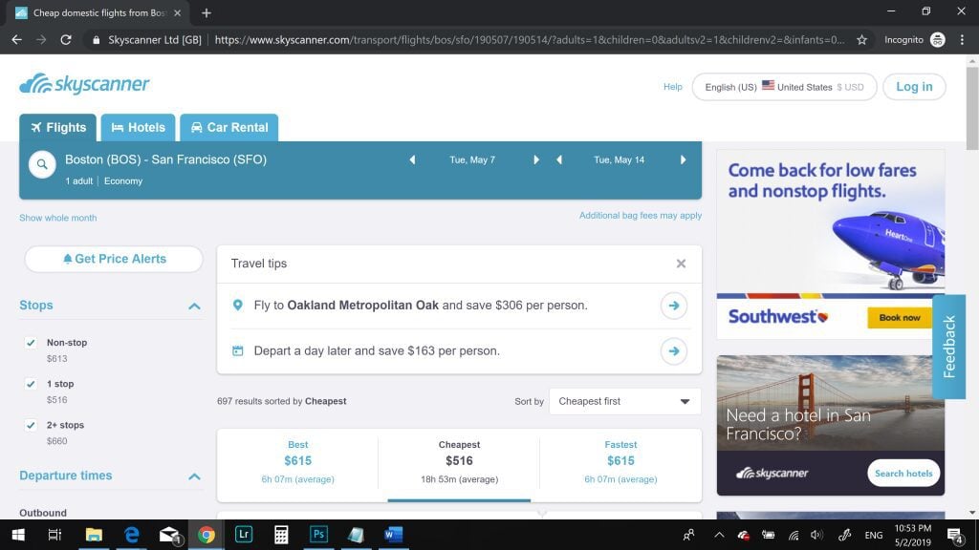
Task: Click the page vertical scrollbar thumb
Action: [x=972, y=108]
